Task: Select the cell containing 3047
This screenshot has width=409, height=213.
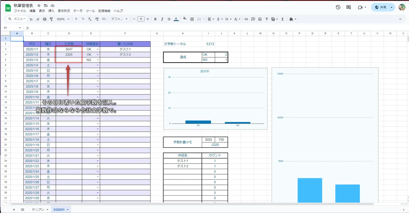Action: pyautogui.click(x=69, y=49)
